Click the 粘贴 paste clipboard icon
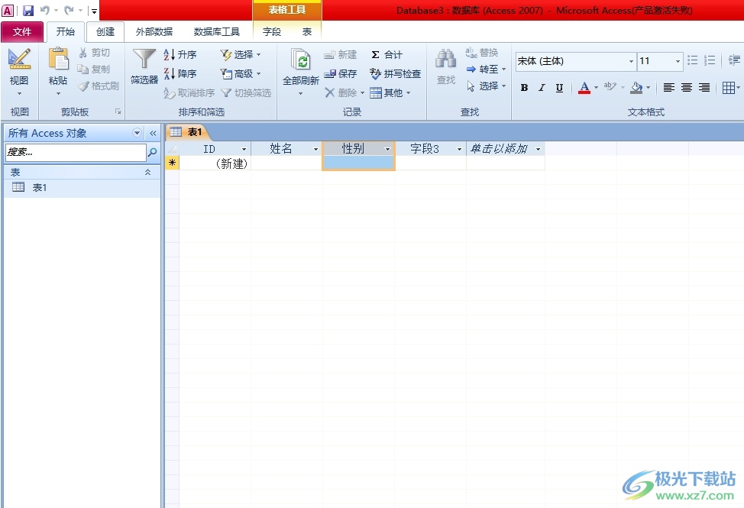The width and height of the screenshot is (744, 508). click(x=58, y=59)
